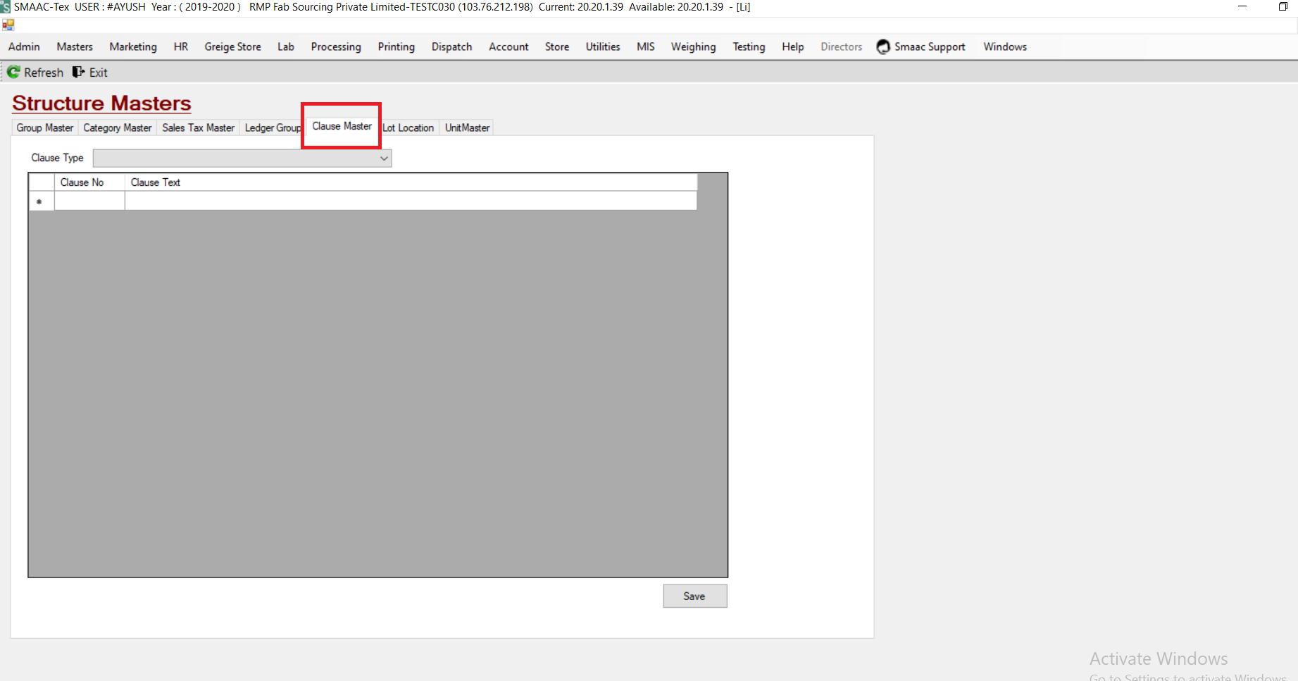Click the Save button
Viewport: 1298px width, 681px height.
(x=694, y=596)
